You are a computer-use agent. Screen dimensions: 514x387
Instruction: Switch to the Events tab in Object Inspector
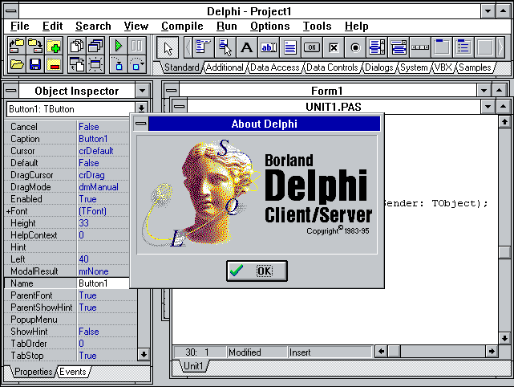click(73, 372)
